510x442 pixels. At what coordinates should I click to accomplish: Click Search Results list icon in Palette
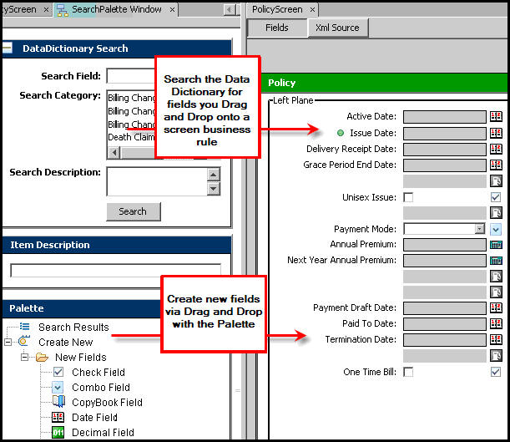click(x=25, y=327)
